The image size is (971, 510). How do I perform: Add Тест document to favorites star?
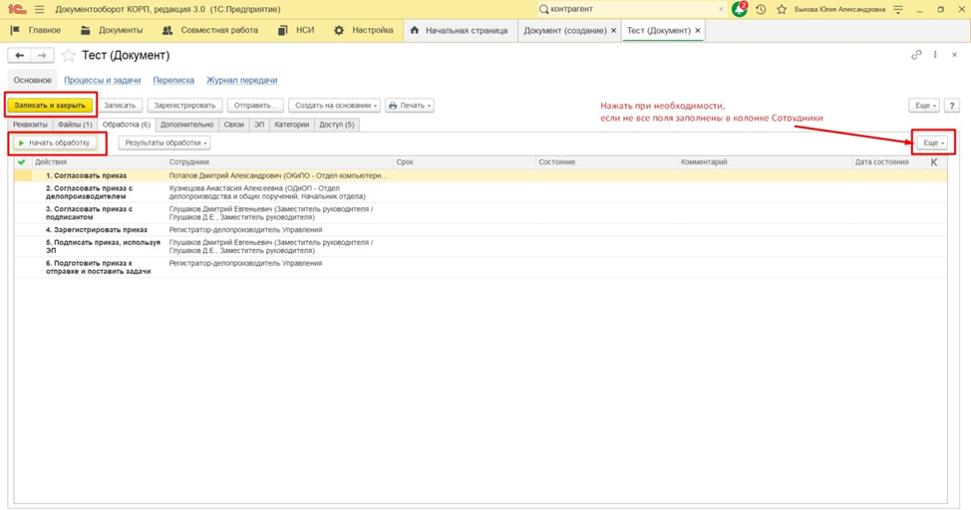coord(68,56)
